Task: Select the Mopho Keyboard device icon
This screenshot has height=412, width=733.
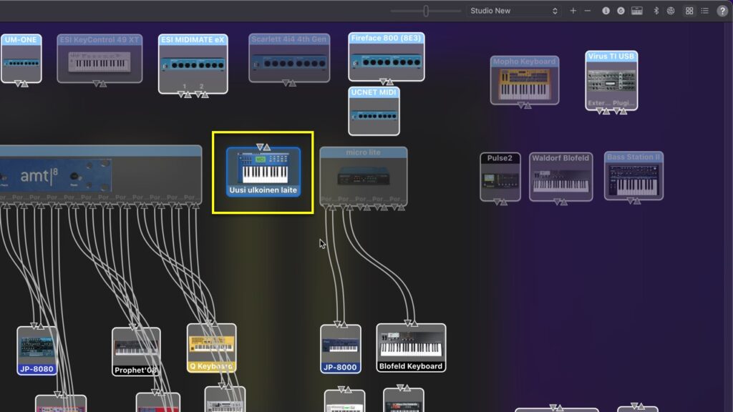Action: 525,79
